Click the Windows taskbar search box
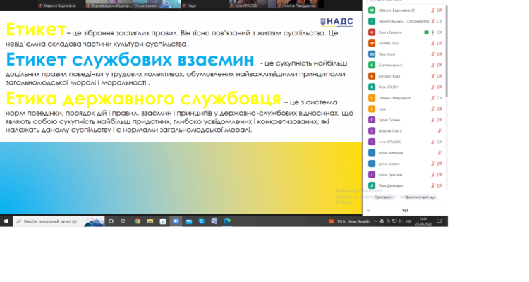Image resolution: width=529 pixels, height=282 pixels. click(59, 221)
